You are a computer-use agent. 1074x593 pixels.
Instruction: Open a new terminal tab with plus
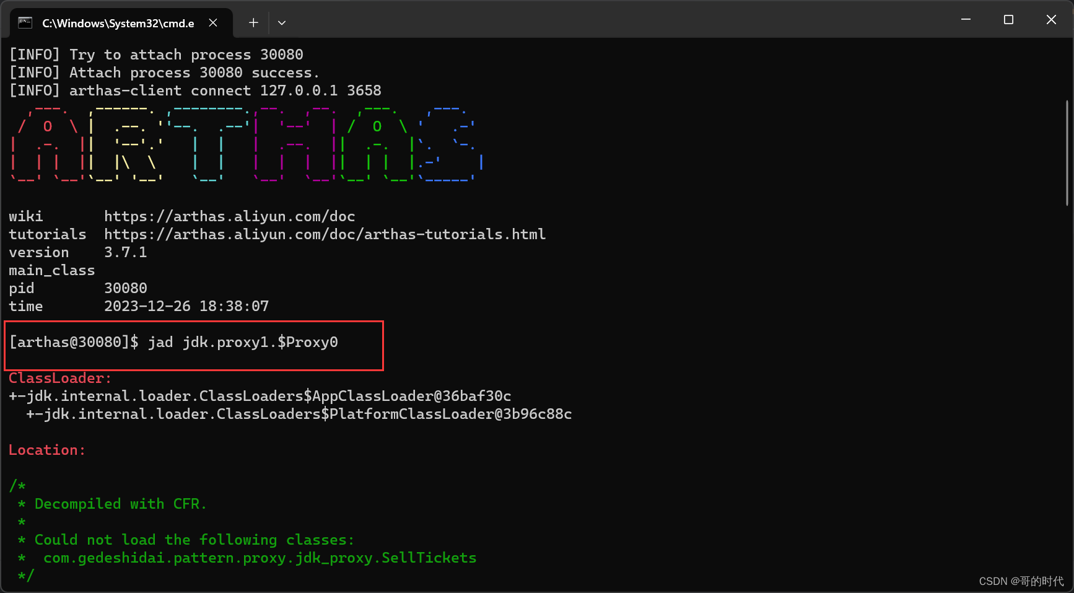(253, 23)
